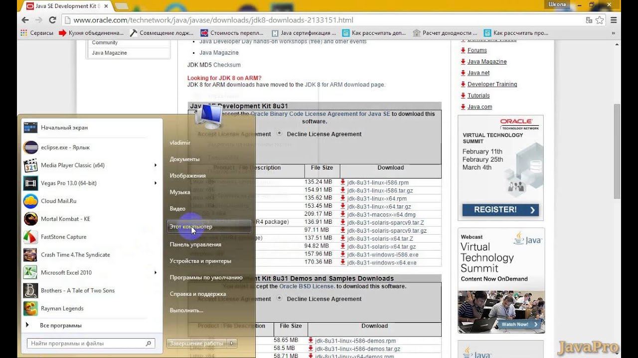Open Rayman Legends icon
Screen dimensions: 638x358
pos(30,308)
